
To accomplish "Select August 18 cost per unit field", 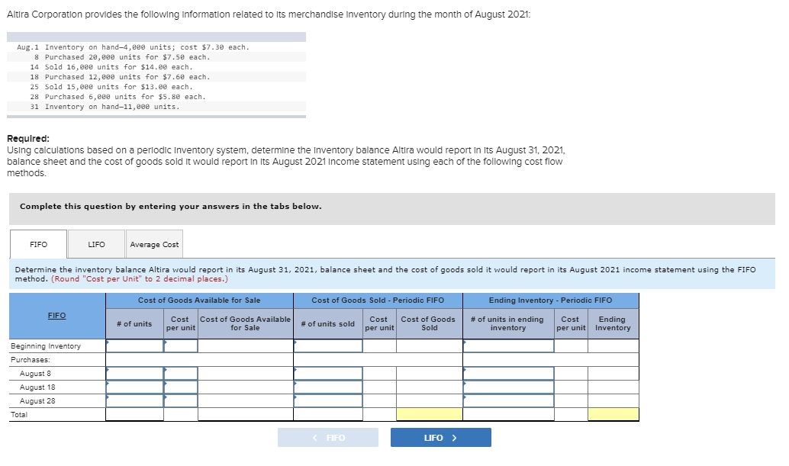I will (x=181, y=387).
